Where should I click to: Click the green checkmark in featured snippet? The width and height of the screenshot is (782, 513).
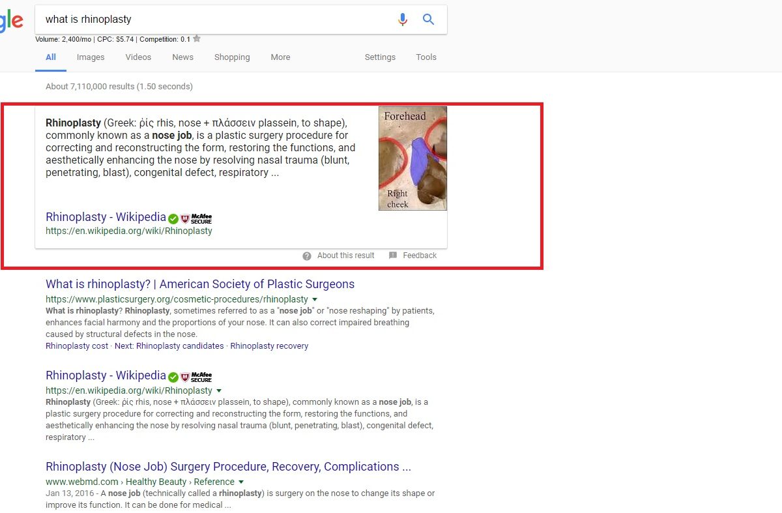pyautogui.click(x=173, y=218)
